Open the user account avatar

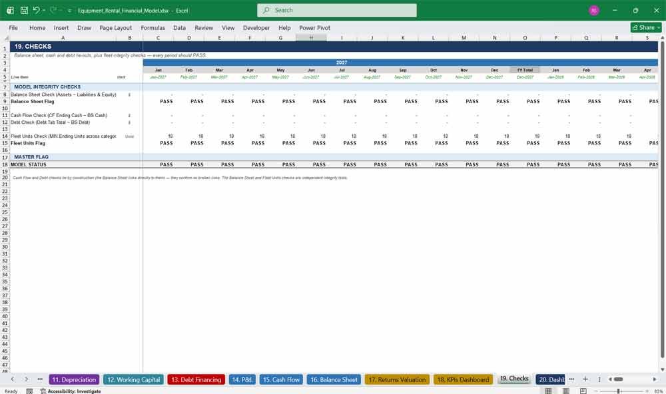pos(594,10)
